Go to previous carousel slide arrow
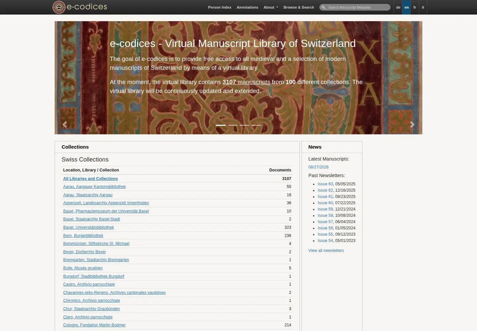The width and height of the screenshot is (477, 331). point(65,124)
